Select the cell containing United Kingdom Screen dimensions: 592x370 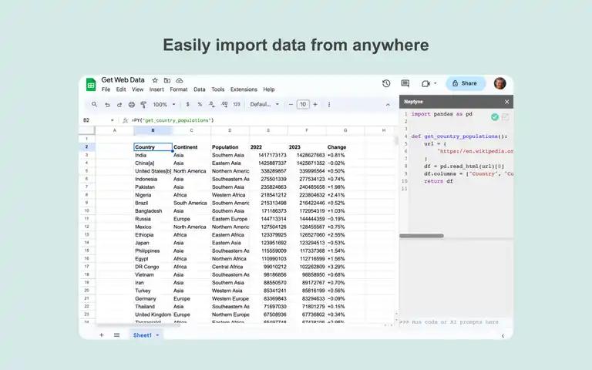(x=153, y=314)
